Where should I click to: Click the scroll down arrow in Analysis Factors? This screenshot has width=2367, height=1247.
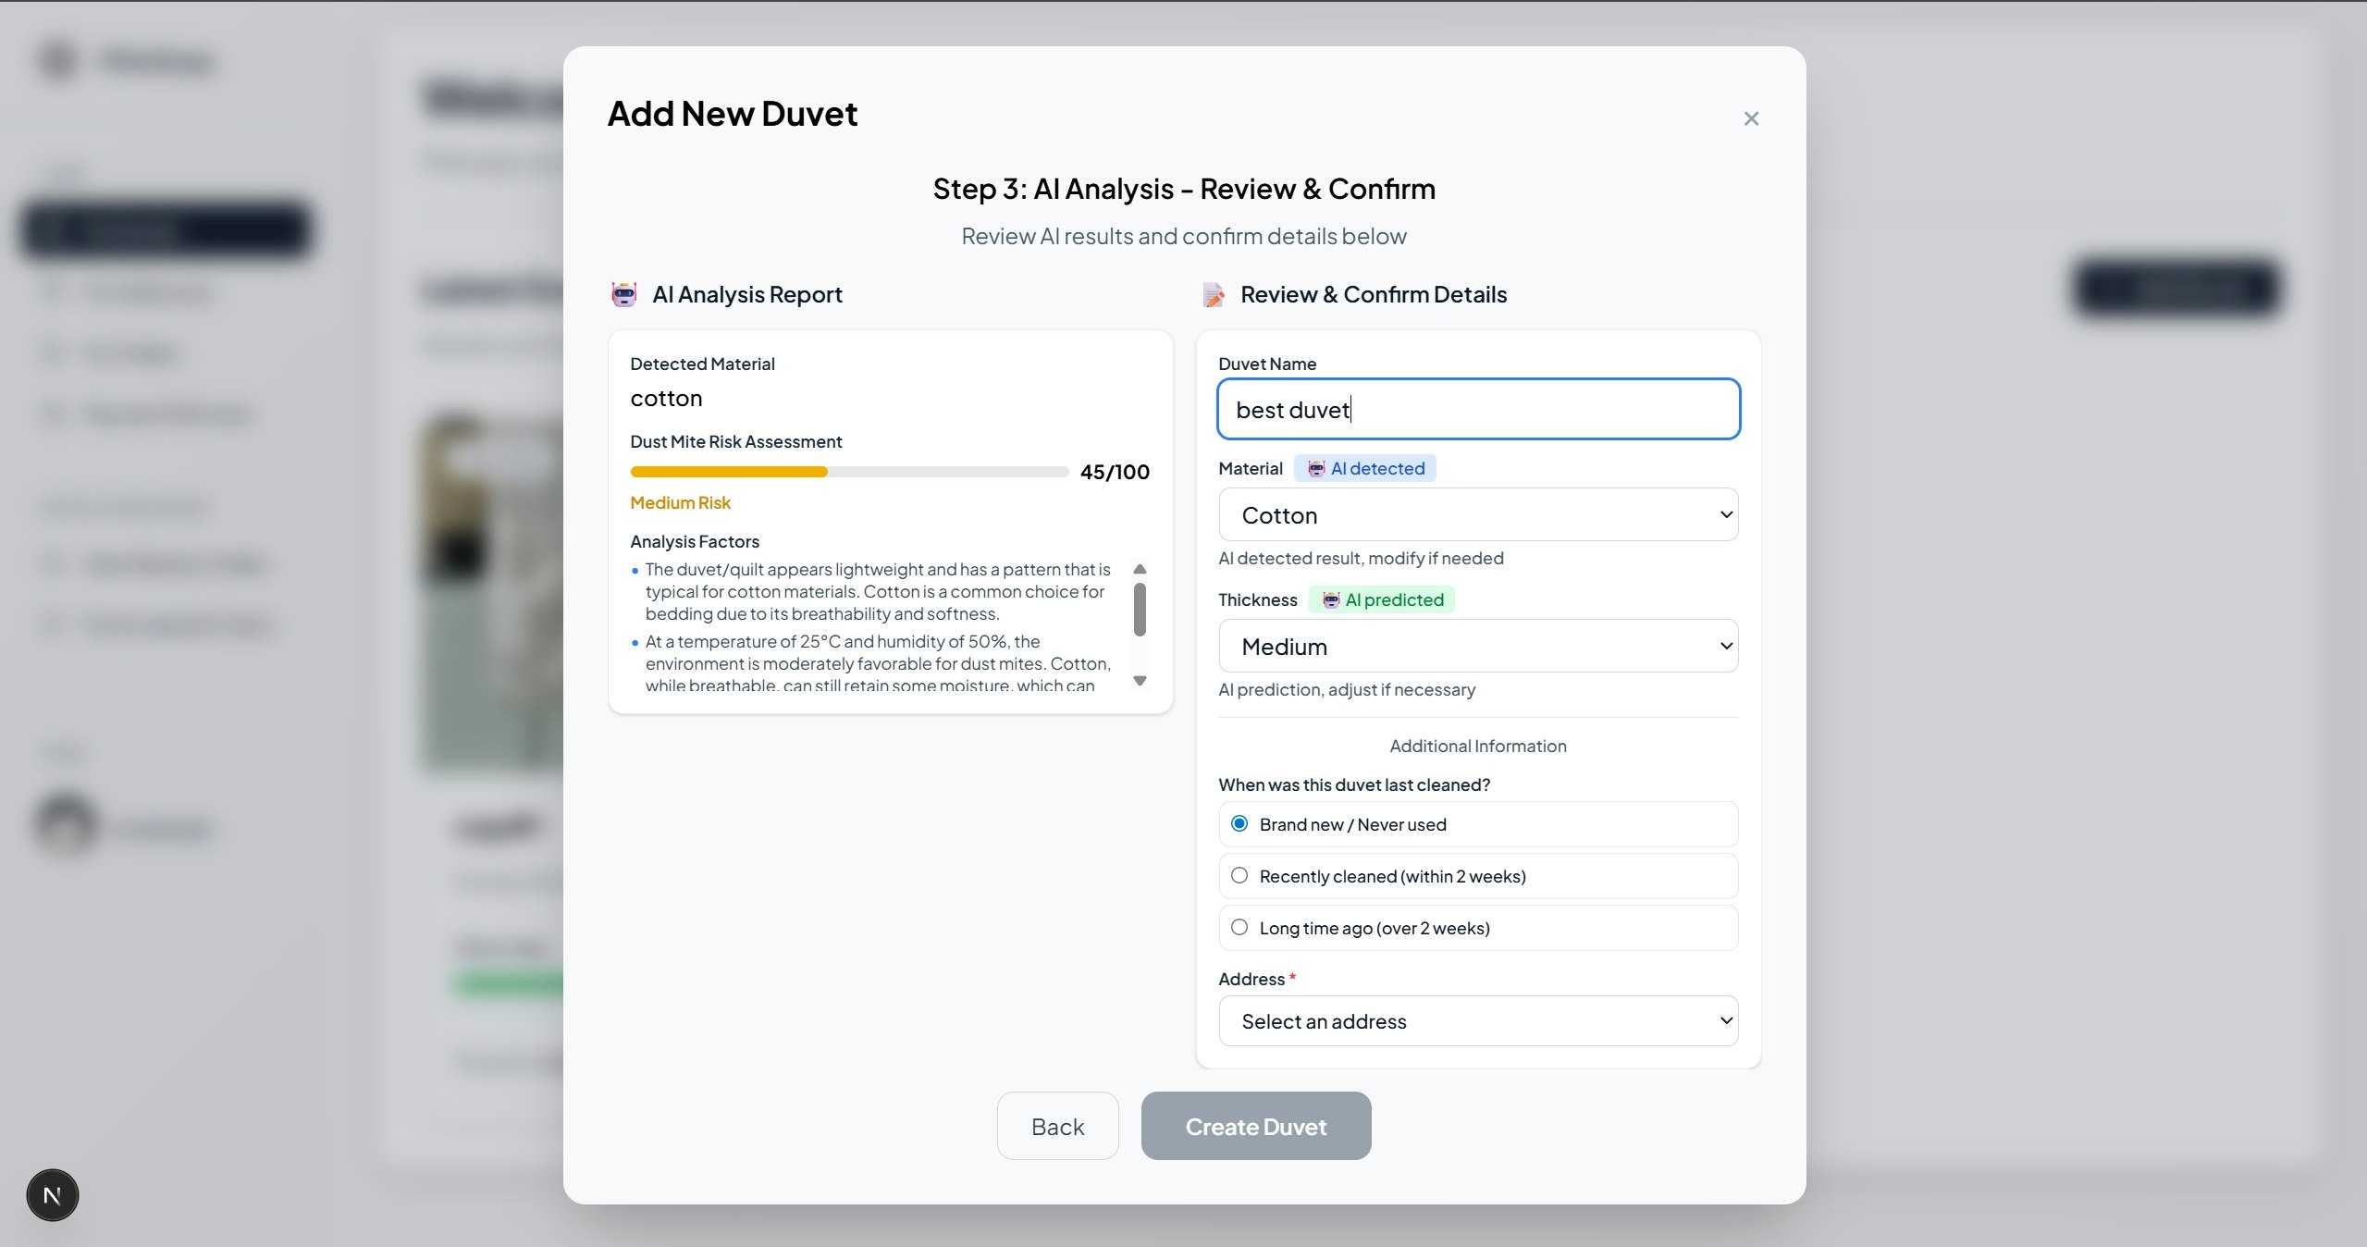(x=1140, y=681)
